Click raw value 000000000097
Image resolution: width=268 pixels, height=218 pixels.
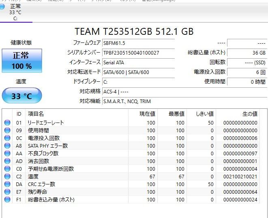tap(240, 154)
